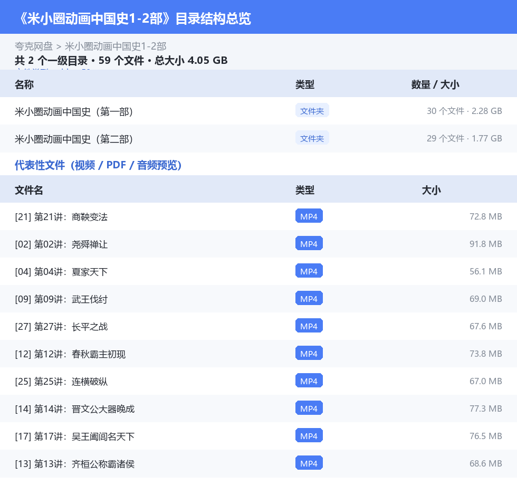517x494 pixels.
Task: Select the 77.3 MB size value
Action: click(486, 408)
